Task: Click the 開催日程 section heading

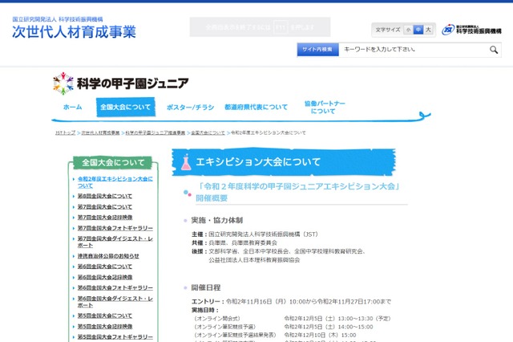Action: (x=206, y=287)
